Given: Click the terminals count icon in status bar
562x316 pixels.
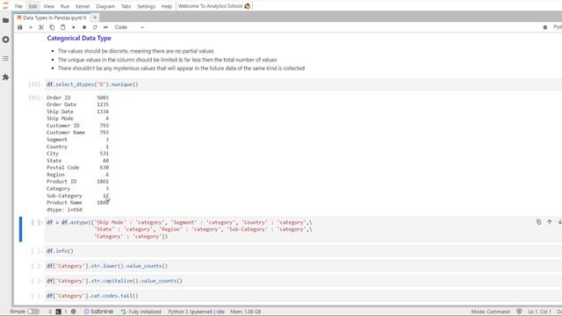Looking at the screenshot, I should click(59, 312).
